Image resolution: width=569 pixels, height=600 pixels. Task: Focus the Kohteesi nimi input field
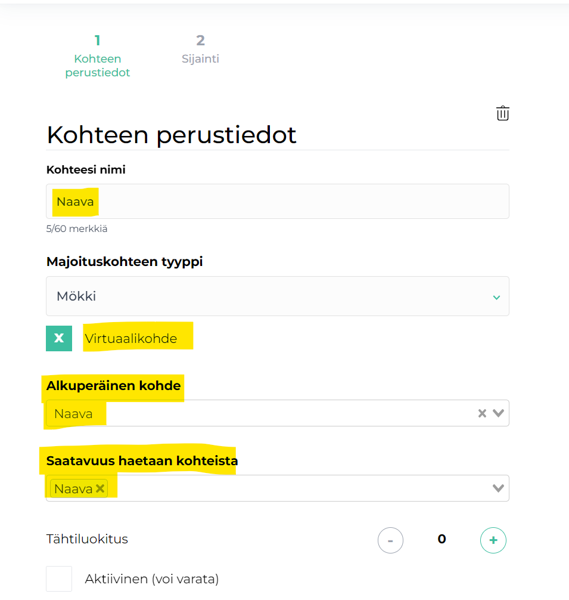pos(278,201)
